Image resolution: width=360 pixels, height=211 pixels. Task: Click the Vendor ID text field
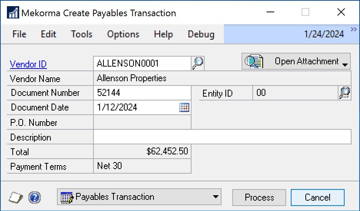click(142, 63)
